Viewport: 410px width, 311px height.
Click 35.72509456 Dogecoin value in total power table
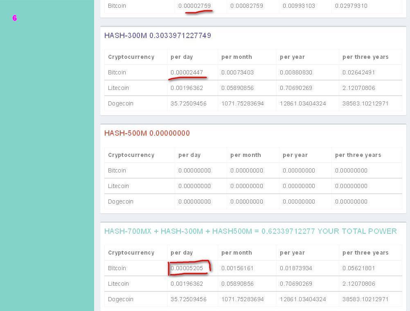189,299
